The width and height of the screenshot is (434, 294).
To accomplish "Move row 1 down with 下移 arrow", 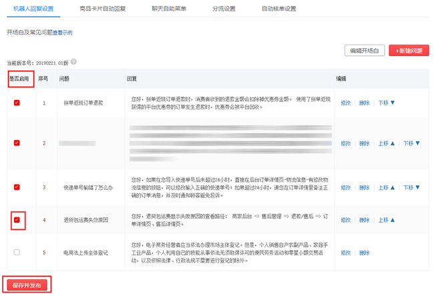I will point(387,103).
